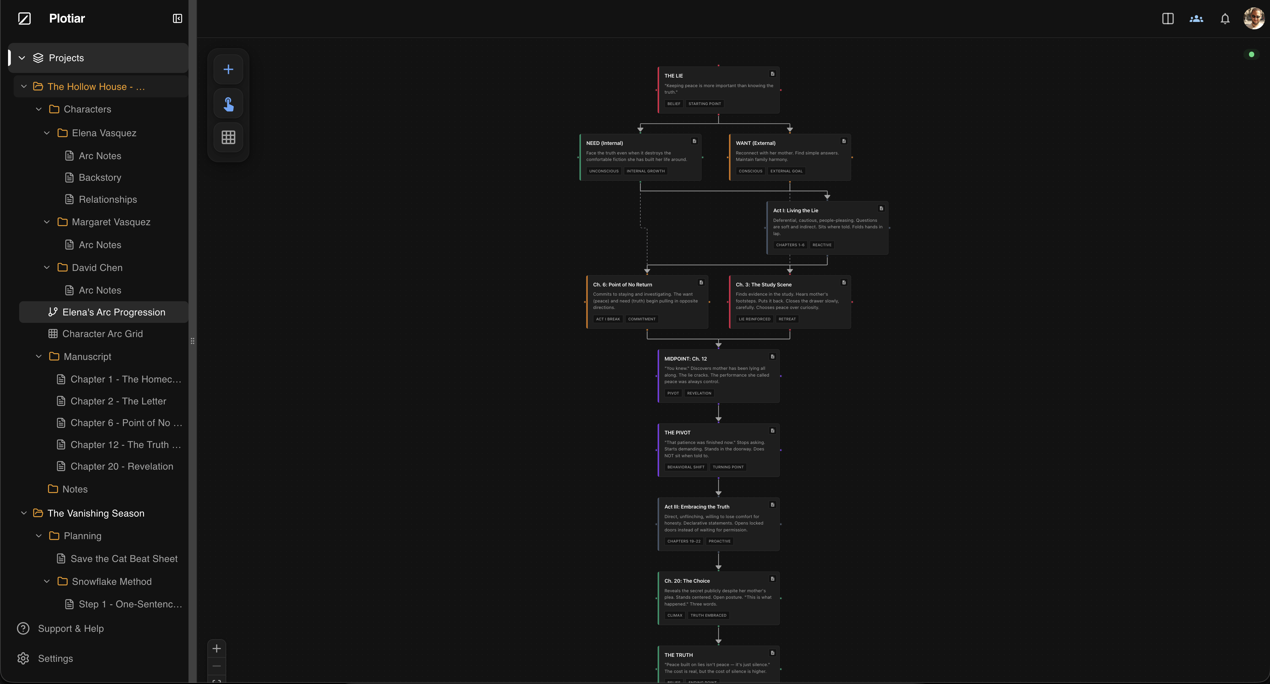
Task: Collapse The Vanishing Season project
Action: point(24,513)
